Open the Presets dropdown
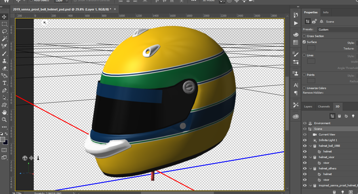Image resolution: width=358 pixels, height=194 pixels. (x=337, y=29)
